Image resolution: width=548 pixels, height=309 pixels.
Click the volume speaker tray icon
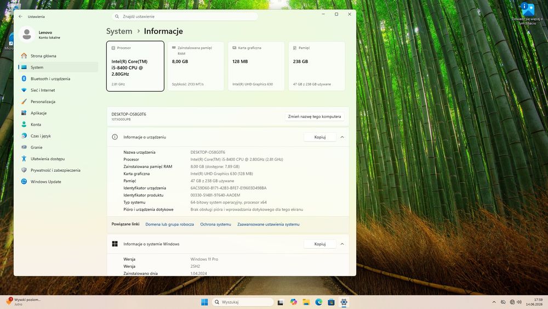pos(520,302)
